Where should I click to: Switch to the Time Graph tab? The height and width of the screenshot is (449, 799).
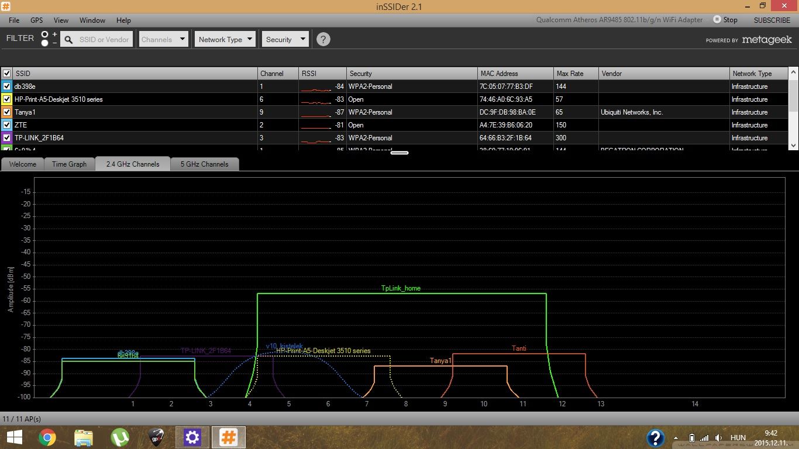click(69, 164)
